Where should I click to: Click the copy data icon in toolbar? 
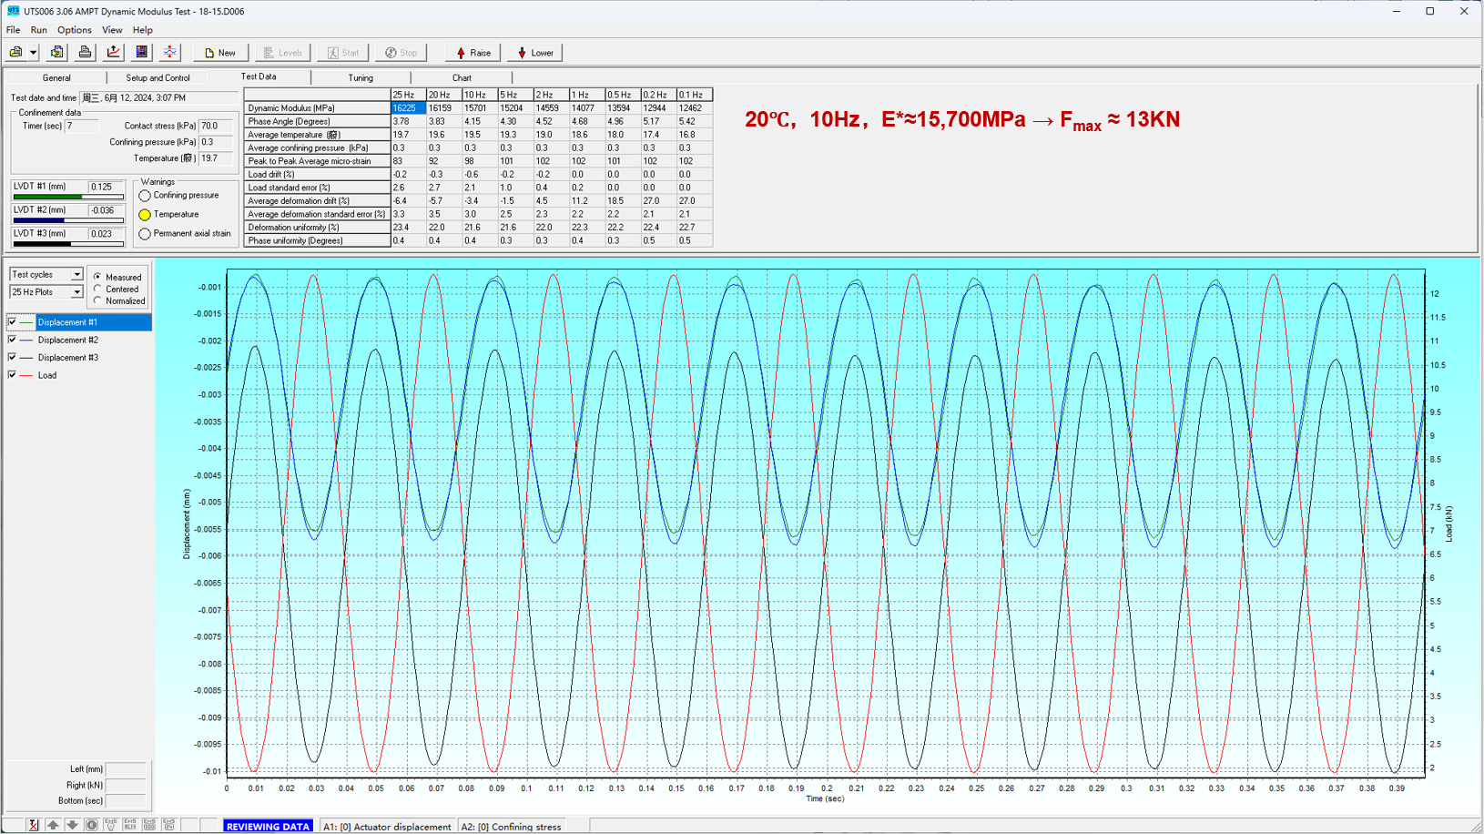pos(56,53)
